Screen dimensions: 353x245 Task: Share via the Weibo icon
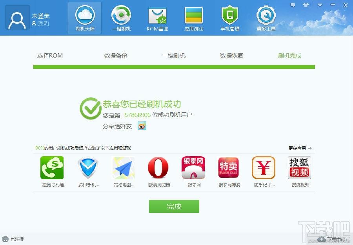click(x=142, y=126)
